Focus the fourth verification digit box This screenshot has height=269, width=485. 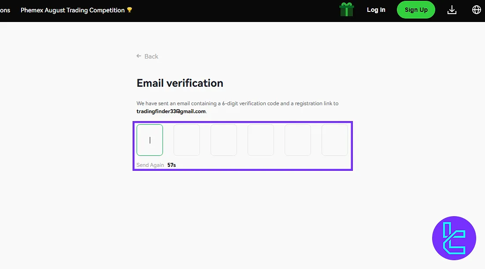(x=261, y=140)
